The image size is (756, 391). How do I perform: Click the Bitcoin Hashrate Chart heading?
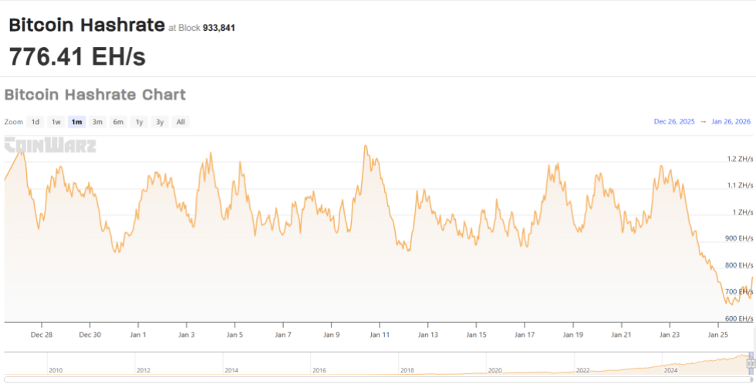[x=95, y=95]
